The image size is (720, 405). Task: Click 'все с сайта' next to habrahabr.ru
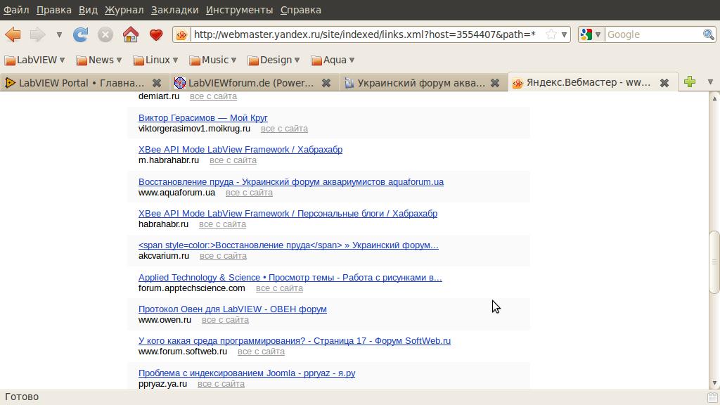tap(222, 224)
